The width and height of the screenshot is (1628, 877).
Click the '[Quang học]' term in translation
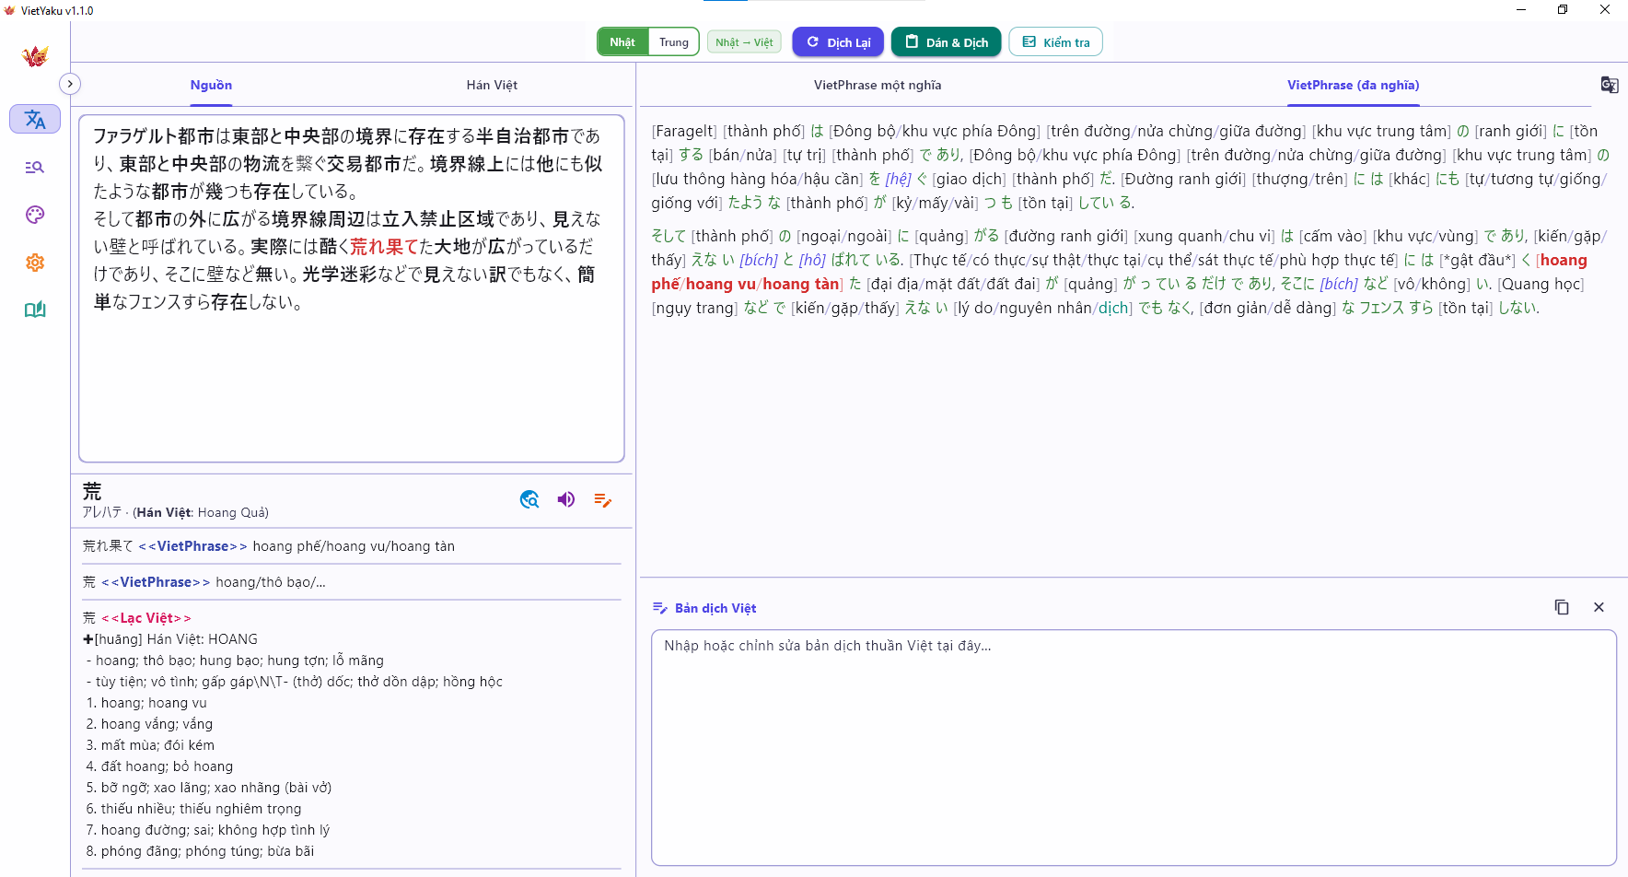[1541, 284]
